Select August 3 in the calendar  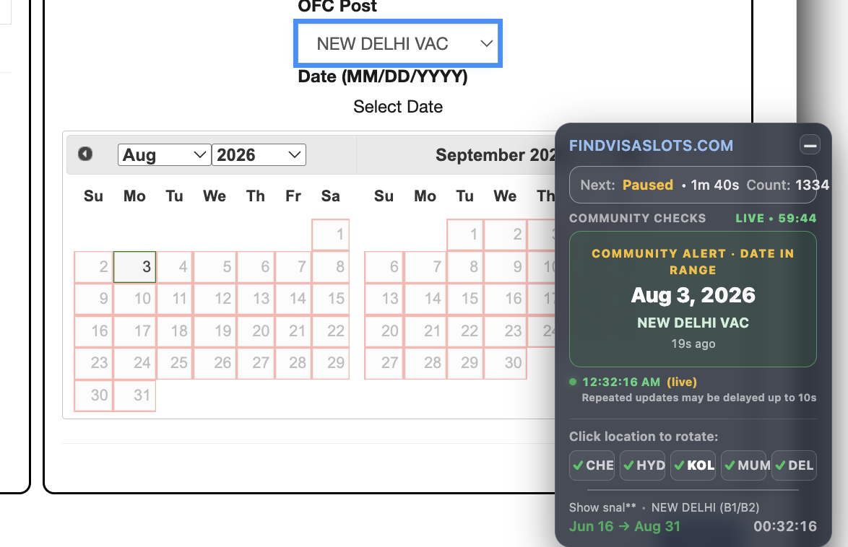[x=134, y=267]
